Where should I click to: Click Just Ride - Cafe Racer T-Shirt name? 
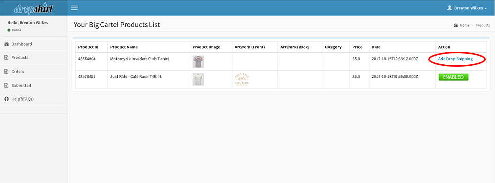(x=136, y=77)
